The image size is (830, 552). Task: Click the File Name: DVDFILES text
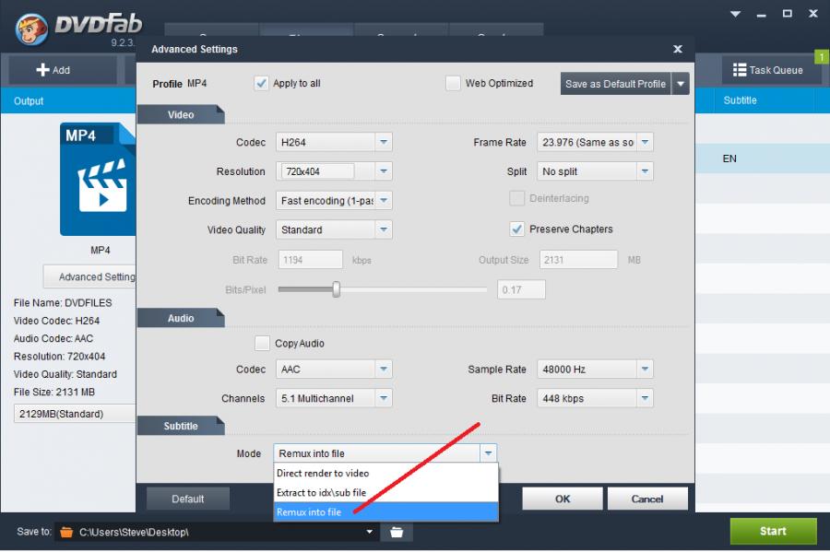click(63, 303)
